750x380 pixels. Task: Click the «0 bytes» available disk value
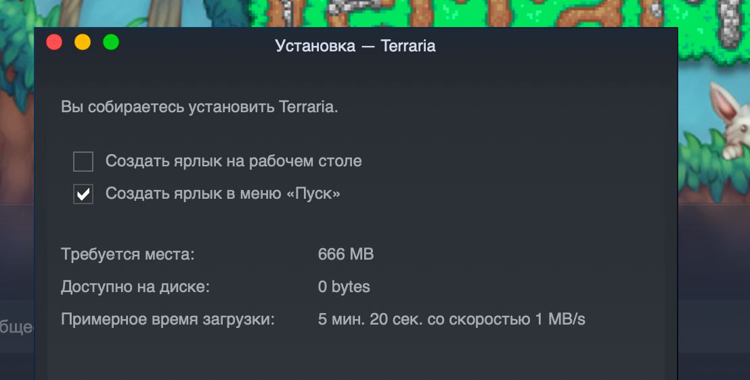pos(344,287)
